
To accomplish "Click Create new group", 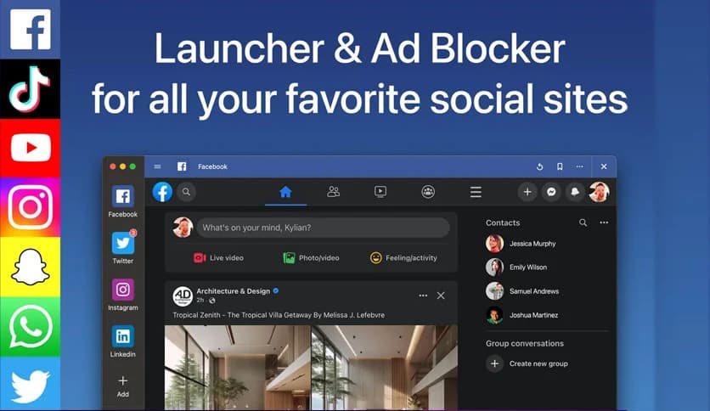I will (x=527, y=363).
